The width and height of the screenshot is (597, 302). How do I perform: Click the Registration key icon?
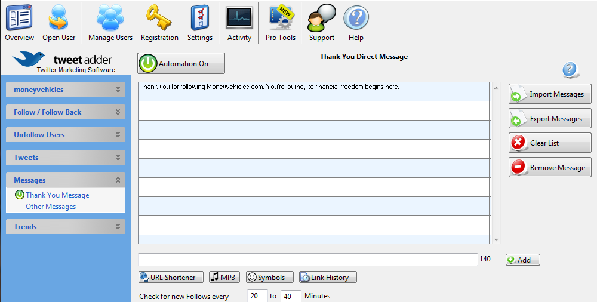click(x=159, y=21)
